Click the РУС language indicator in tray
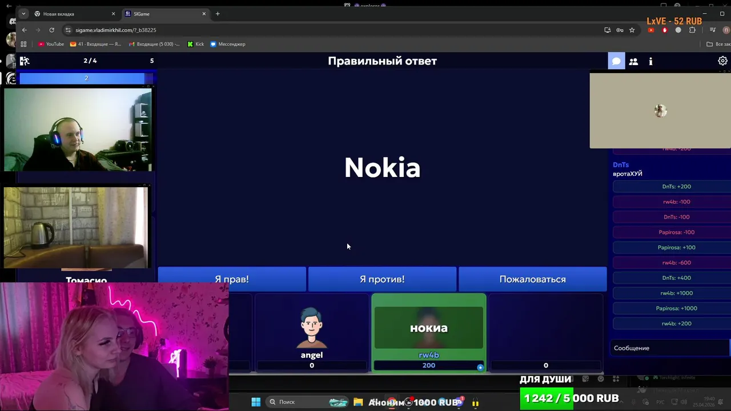731x411 pixels. click(660, 402)
